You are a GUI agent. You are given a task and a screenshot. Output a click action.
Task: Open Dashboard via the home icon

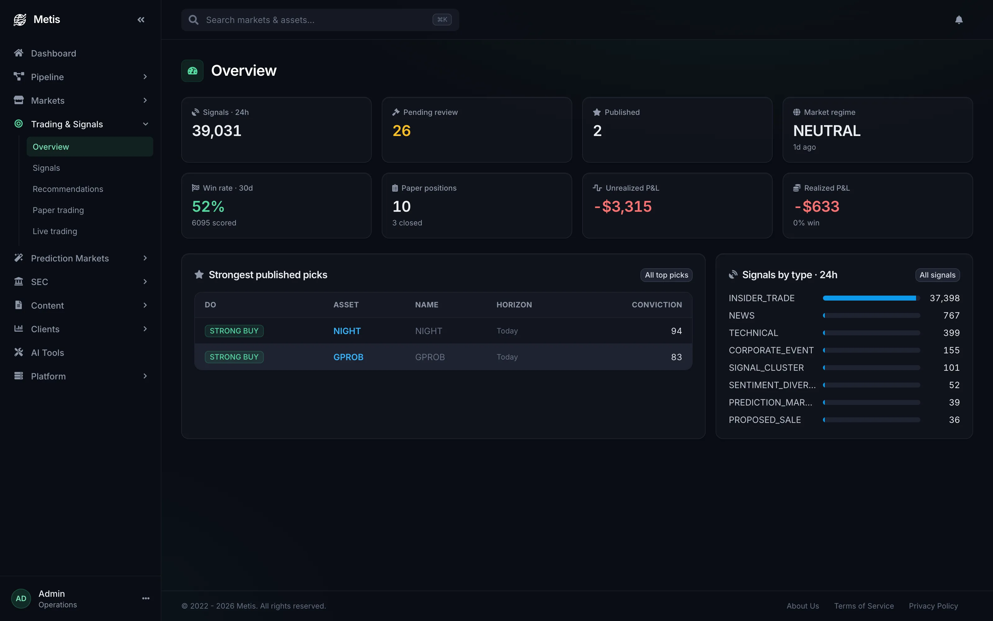point(19,53)
